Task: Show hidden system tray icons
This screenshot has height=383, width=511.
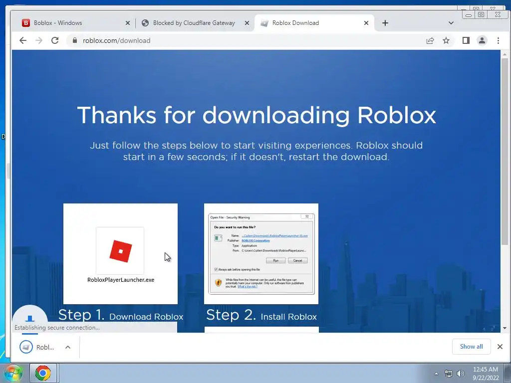Action: pos(436,374)
